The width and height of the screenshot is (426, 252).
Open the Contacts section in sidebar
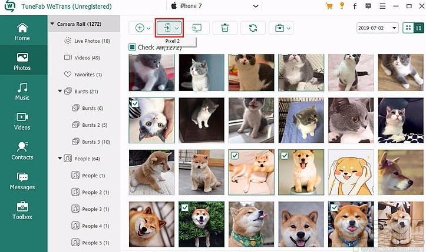click(x=22, y=151)
